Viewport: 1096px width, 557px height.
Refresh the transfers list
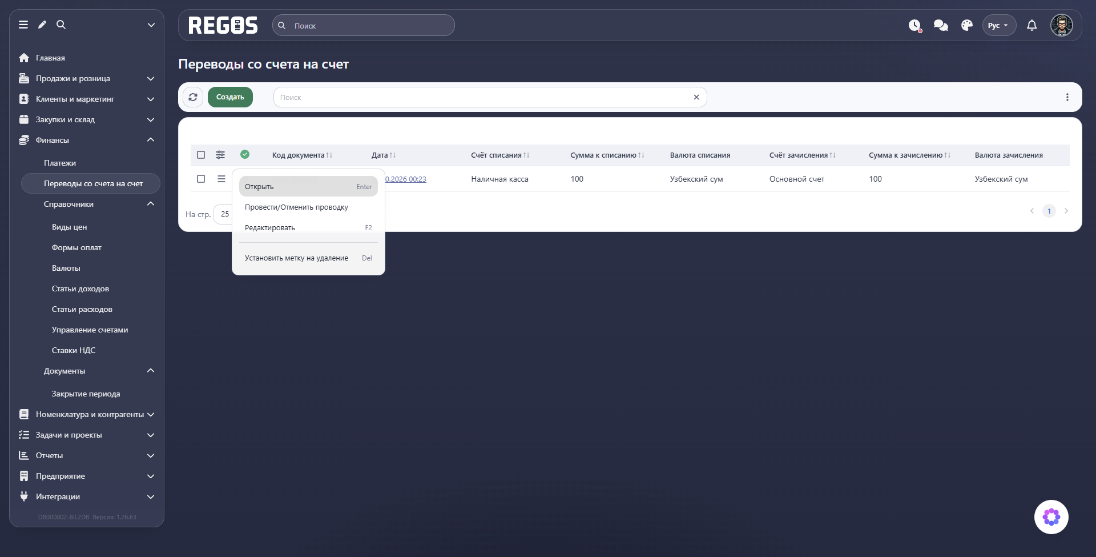(193, 97)
